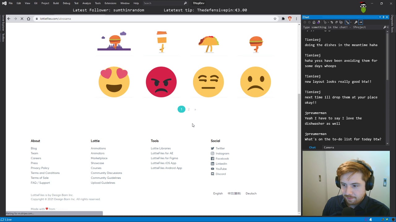Screen dimensions: 396x222
Task: Open the Chat panel window position dropdown
Action: (x=380, y=17)
